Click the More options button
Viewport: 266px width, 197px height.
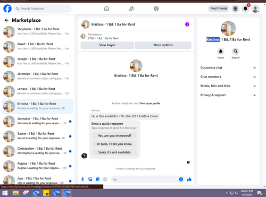tap(163, 45)
